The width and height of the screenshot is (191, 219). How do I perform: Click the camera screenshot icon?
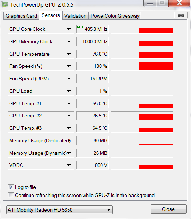click(x=181, y=15)
